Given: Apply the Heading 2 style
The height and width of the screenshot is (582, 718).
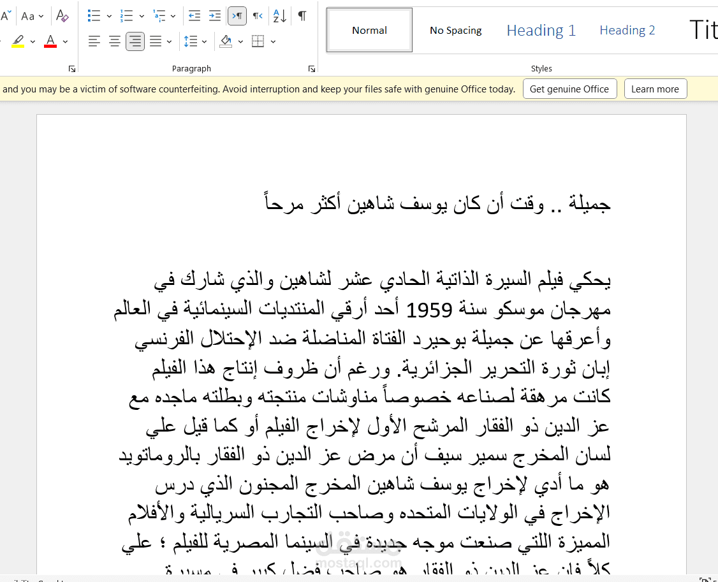Looking at the screenshot, I should click(x=627, y=30).
